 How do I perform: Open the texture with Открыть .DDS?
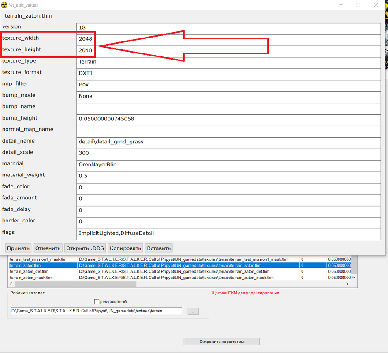85,248
